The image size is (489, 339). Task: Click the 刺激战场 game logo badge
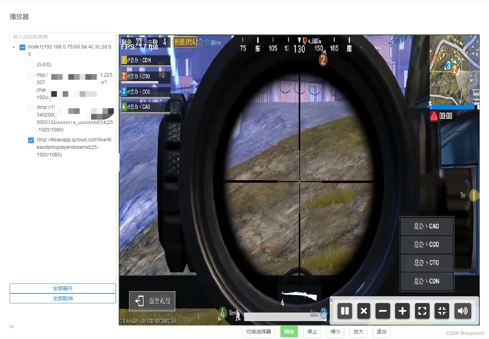click(x=185, y=42)
